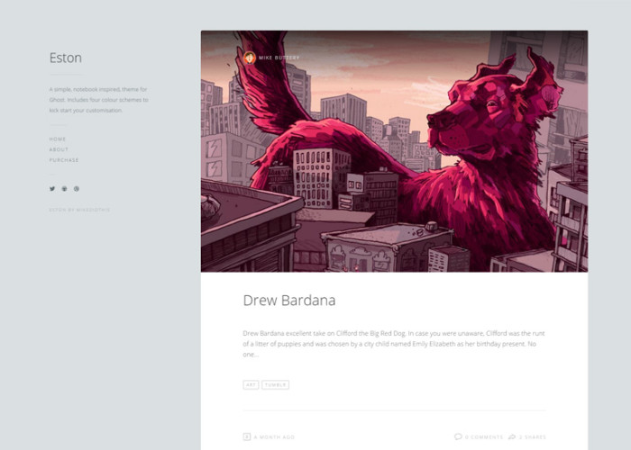Click Mike Buttery's author avatar
This screenshot has width=631, height=450.
pyautogui.click(x=250, y=58)
